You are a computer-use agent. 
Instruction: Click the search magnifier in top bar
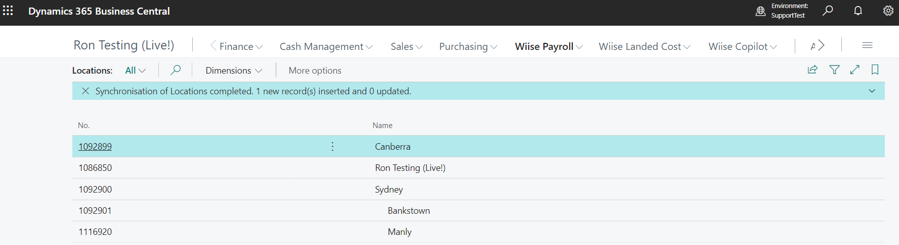point(828,11)
